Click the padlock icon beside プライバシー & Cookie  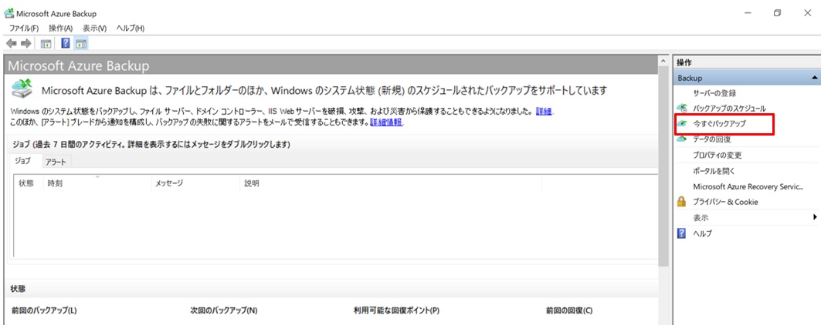tap(681, 202)
